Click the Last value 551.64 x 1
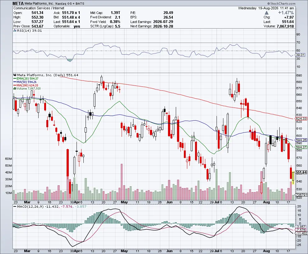308x254 pixels. click(x=71, y=21)
